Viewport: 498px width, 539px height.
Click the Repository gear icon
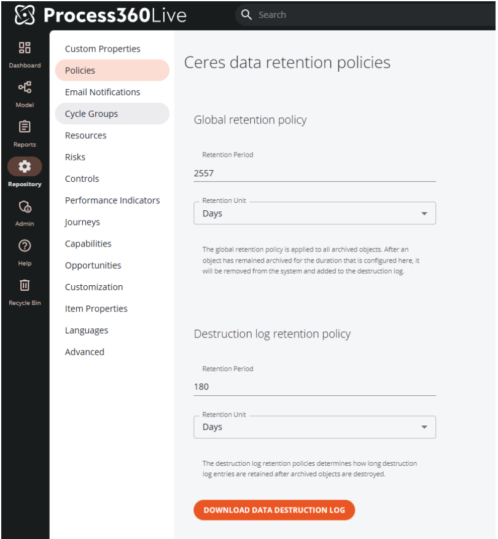[x=25, y=167]
